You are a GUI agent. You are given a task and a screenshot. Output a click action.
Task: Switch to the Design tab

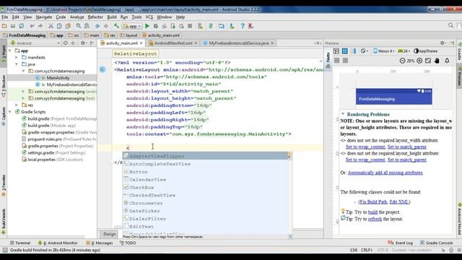[110, 234]
